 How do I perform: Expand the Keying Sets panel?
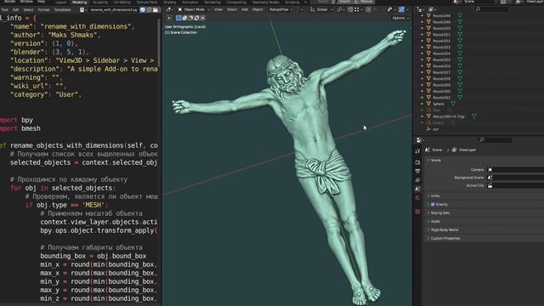(428, 212)
